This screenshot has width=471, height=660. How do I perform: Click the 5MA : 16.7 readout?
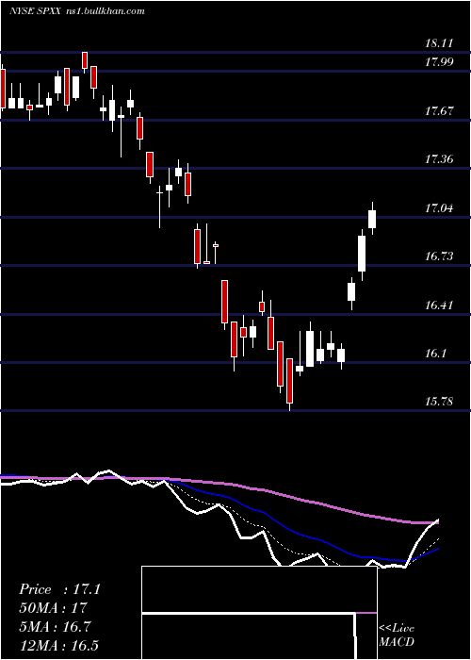(55, 627)
